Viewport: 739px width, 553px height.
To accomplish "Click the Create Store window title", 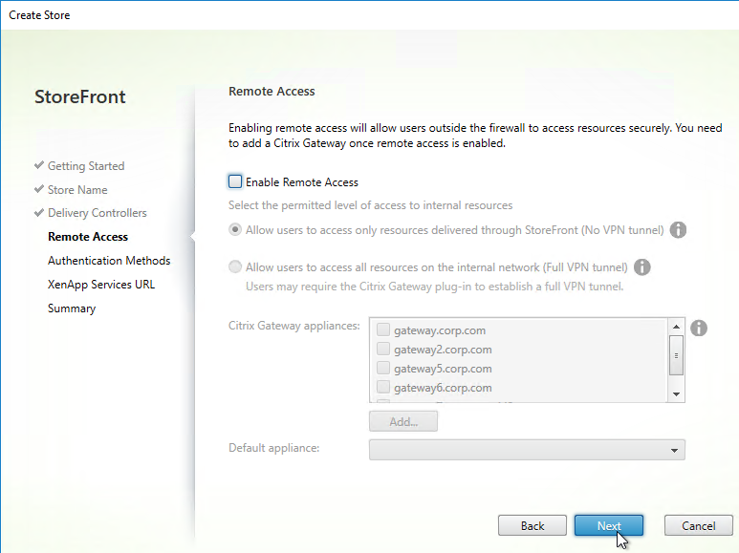I will pyautogui.click(x=39, y=15).
